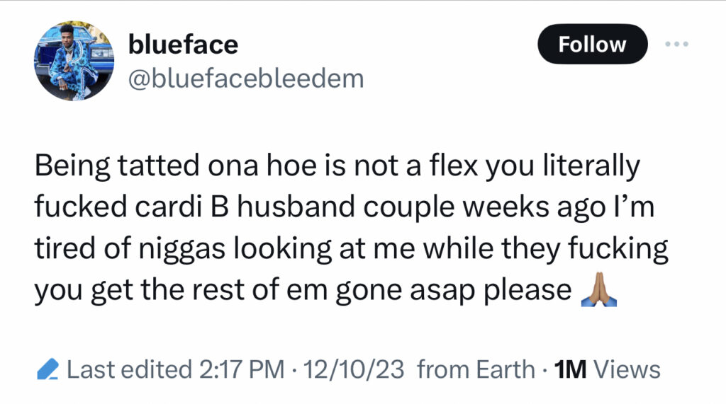Screen dimensions: 726x404
Task: Click the words cardi B in tweet
Action: coord(182,206)
